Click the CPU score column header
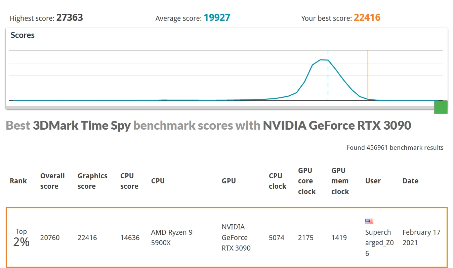This screenshot has width=453, height=268. (129, 181)
